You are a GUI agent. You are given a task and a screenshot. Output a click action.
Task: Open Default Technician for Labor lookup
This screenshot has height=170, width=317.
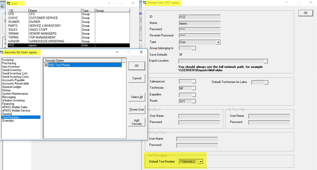pyautogui.click(x=266, y=82)
